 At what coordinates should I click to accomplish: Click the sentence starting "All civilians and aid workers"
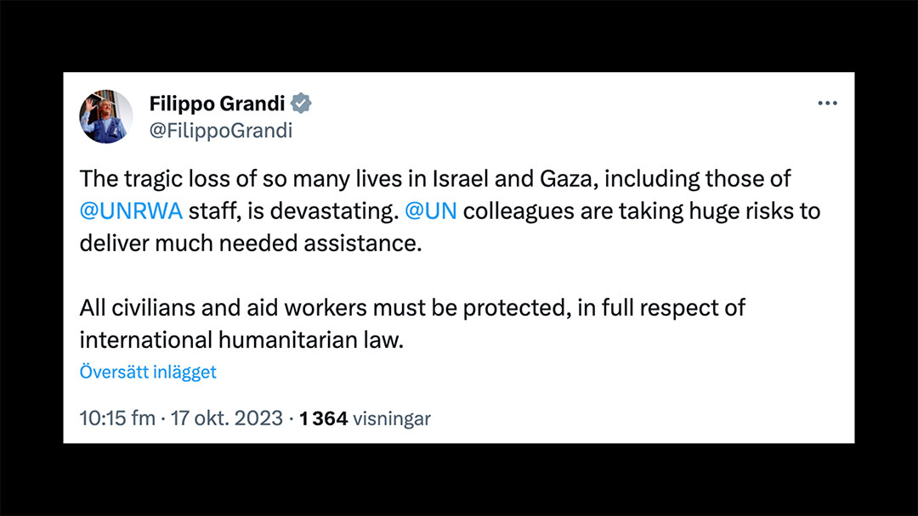340,307
